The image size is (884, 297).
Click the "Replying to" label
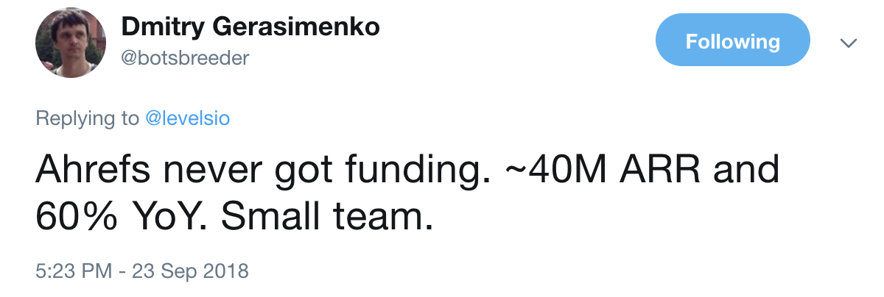point(87,118)
